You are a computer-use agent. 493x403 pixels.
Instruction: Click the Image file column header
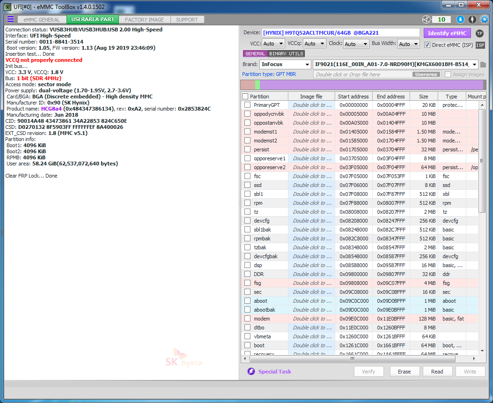tap(311, 97)
